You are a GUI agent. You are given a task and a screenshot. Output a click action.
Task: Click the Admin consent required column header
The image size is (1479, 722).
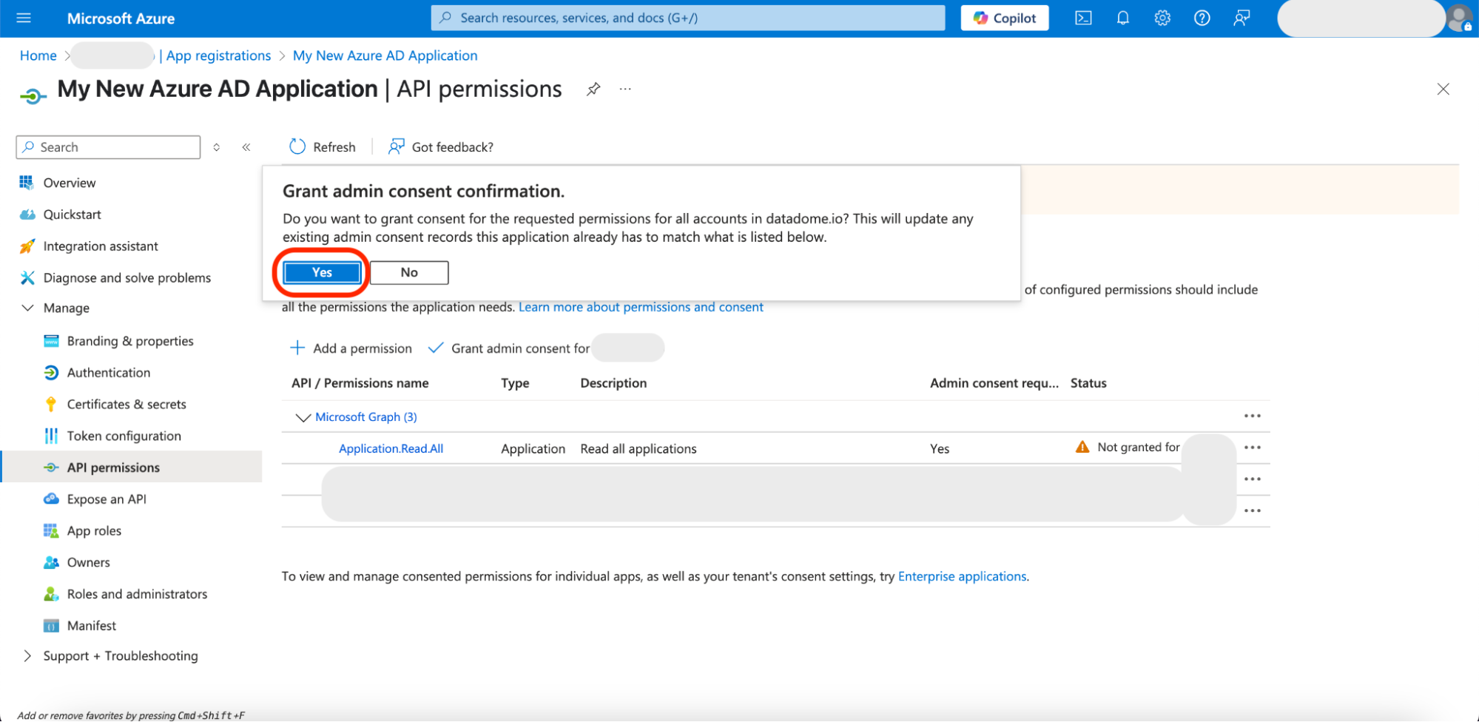[x=994, y=383]
